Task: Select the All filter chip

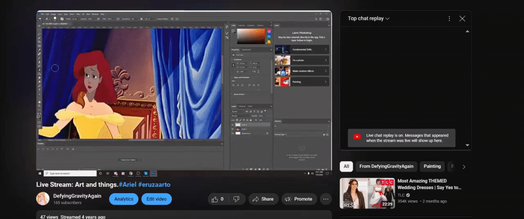Action: (346, 166)
